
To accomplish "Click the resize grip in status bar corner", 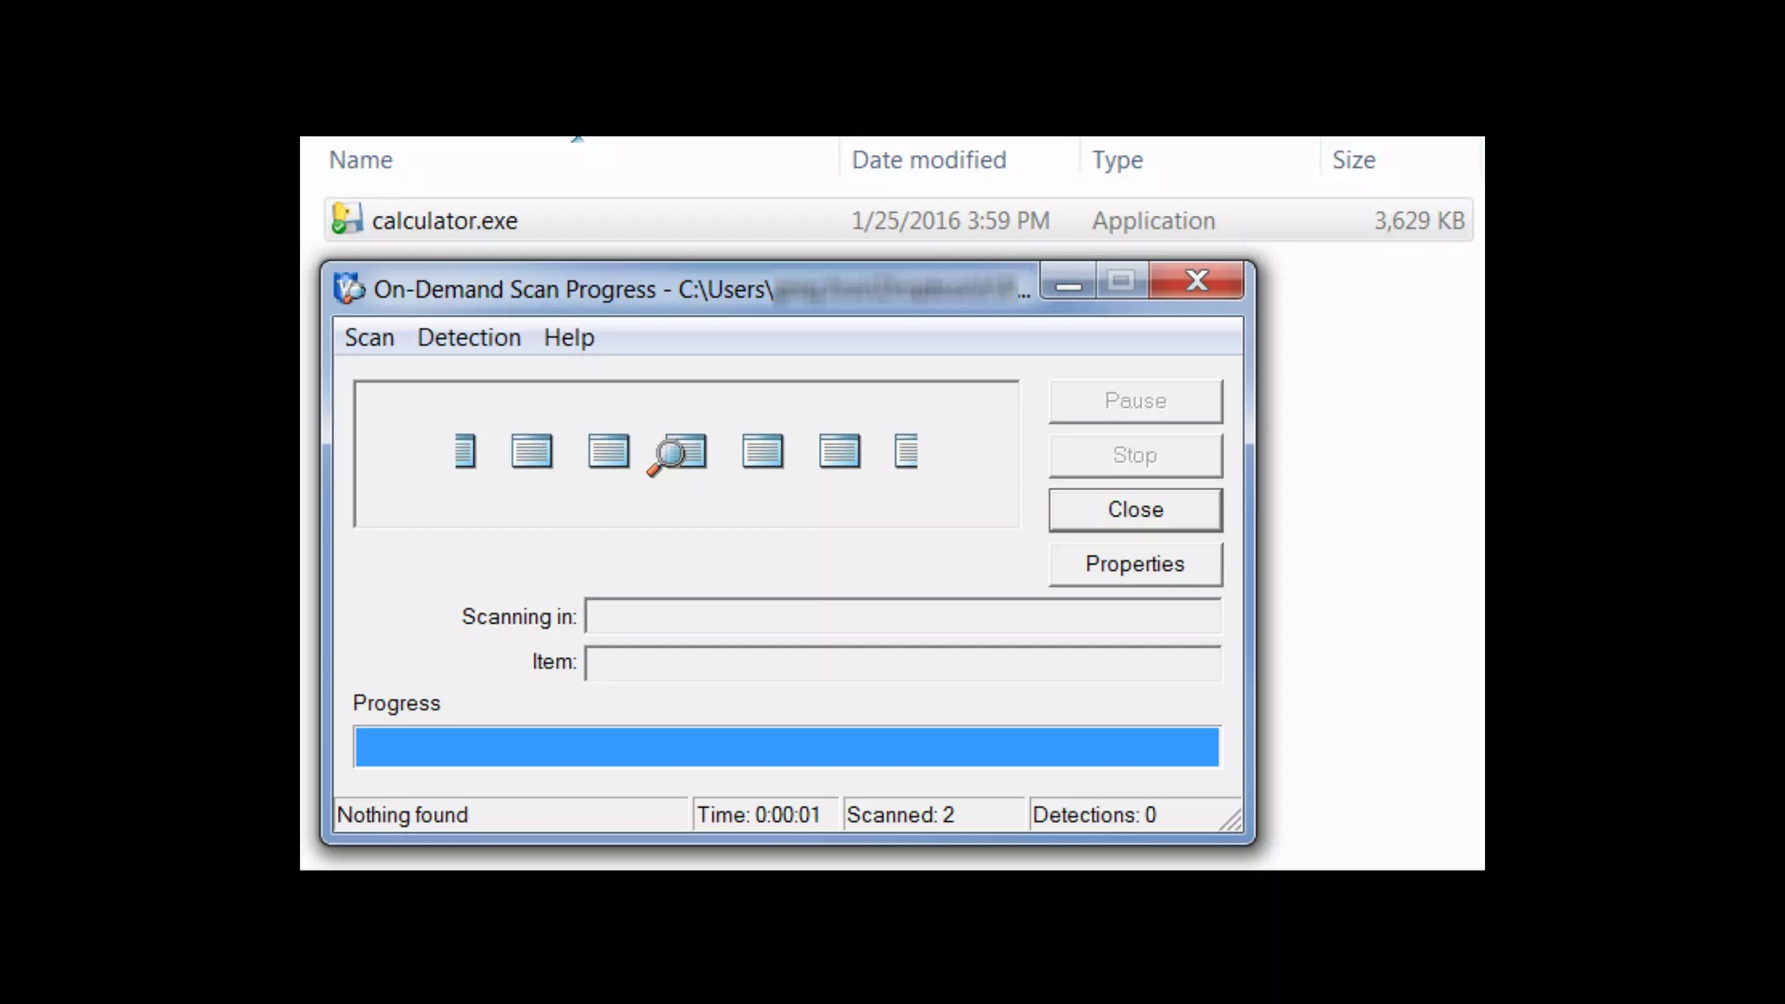I will (x=1231, y=820).
